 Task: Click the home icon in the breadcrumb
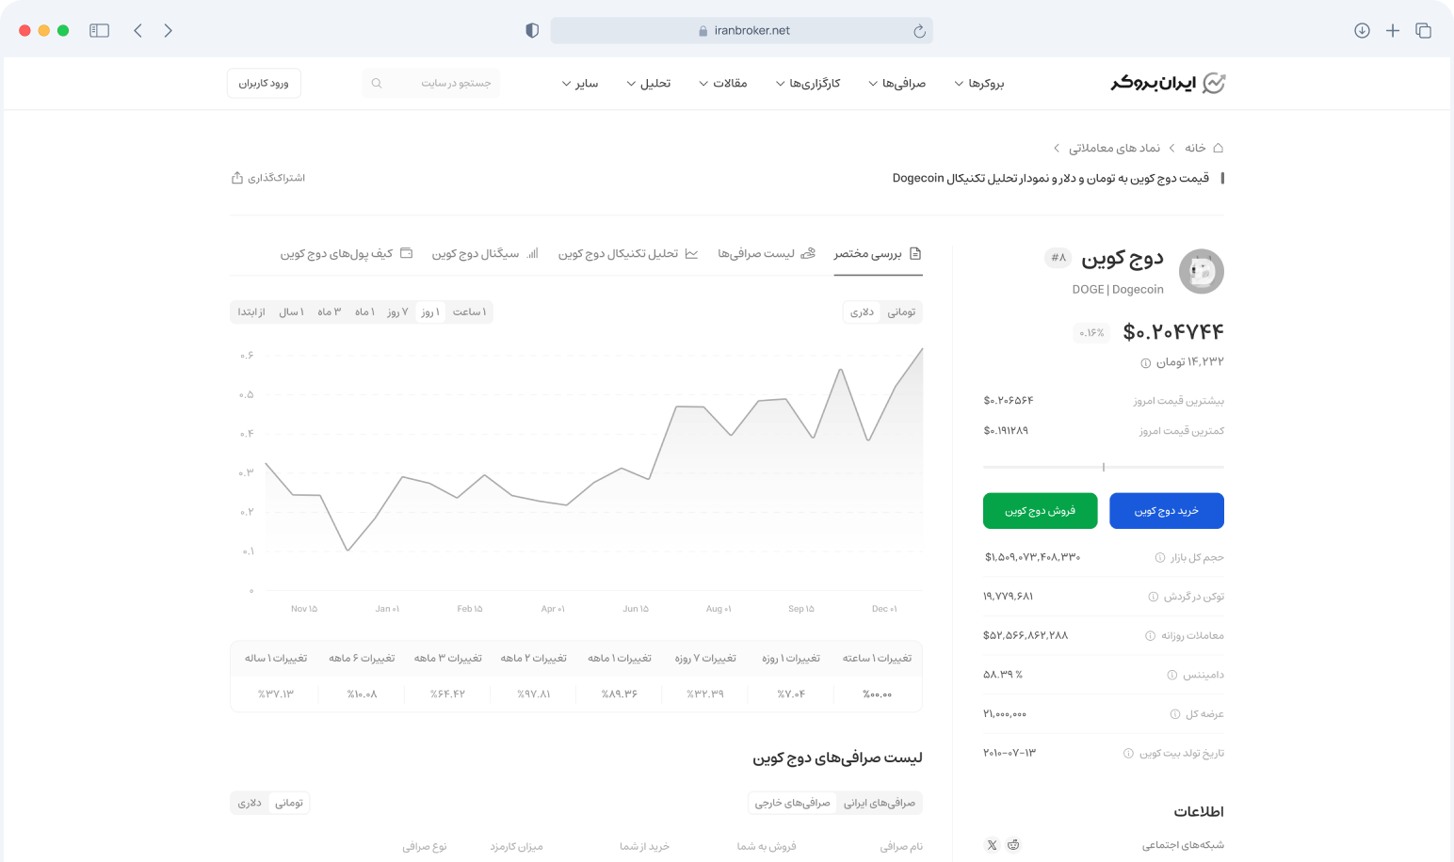click(x=1218, y=148)
